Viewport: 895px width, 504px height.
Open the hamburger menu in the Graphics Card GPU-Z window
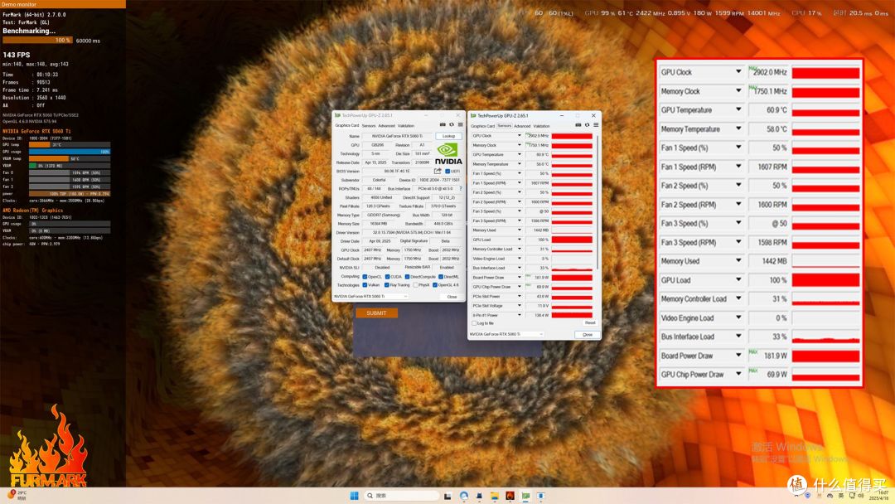(460, 124)
